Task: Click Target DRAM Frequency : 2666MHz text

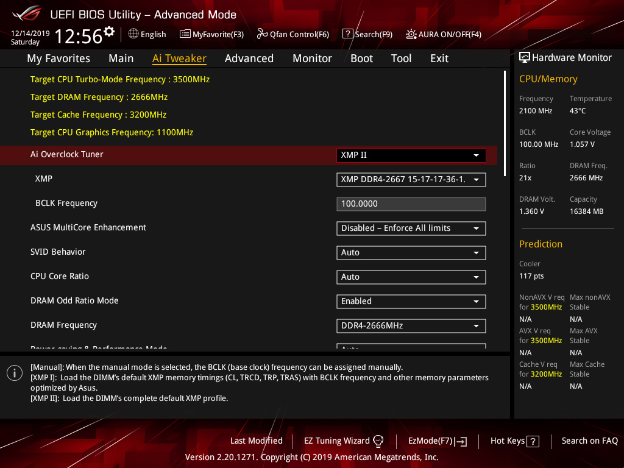Action: 99,97
